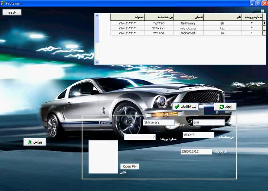Click the ویرایش edit button
This screenshot has height=191, width=268.
pyautogui.click(x=35, y=142)
